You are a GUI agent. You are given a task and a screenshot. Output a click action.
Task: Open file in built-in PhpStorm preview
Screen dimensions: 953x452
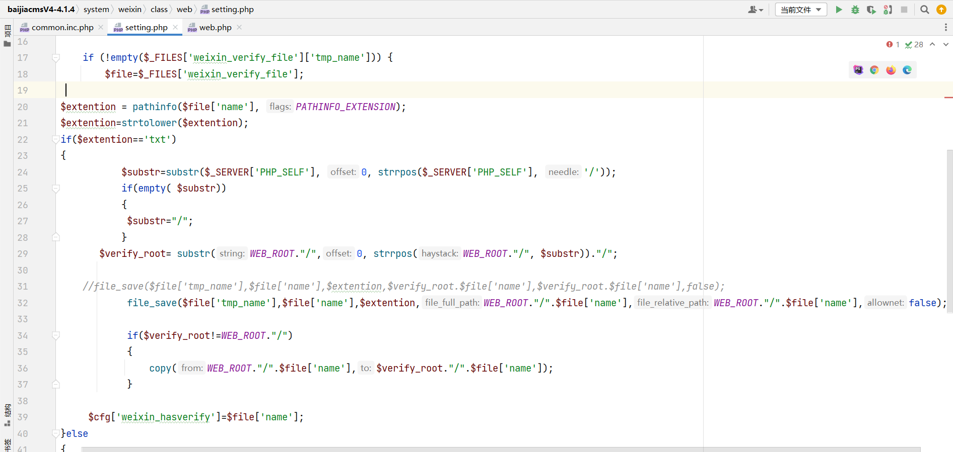[858, 70]
